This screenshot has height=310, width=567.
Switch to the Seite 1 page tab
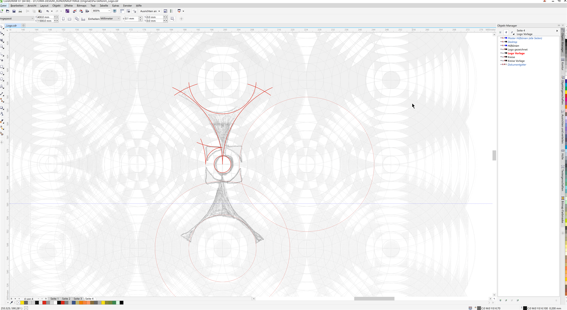pos(54,299)
